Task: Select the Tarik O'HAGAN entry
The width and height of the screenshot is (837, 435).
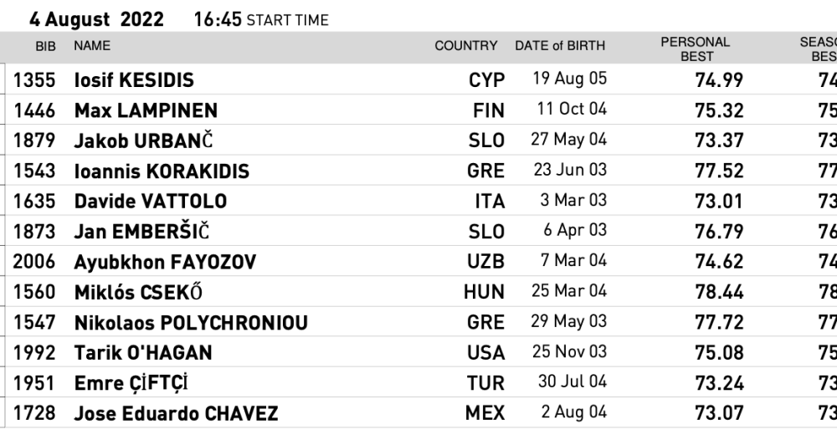Action: (x=143, y=353)
